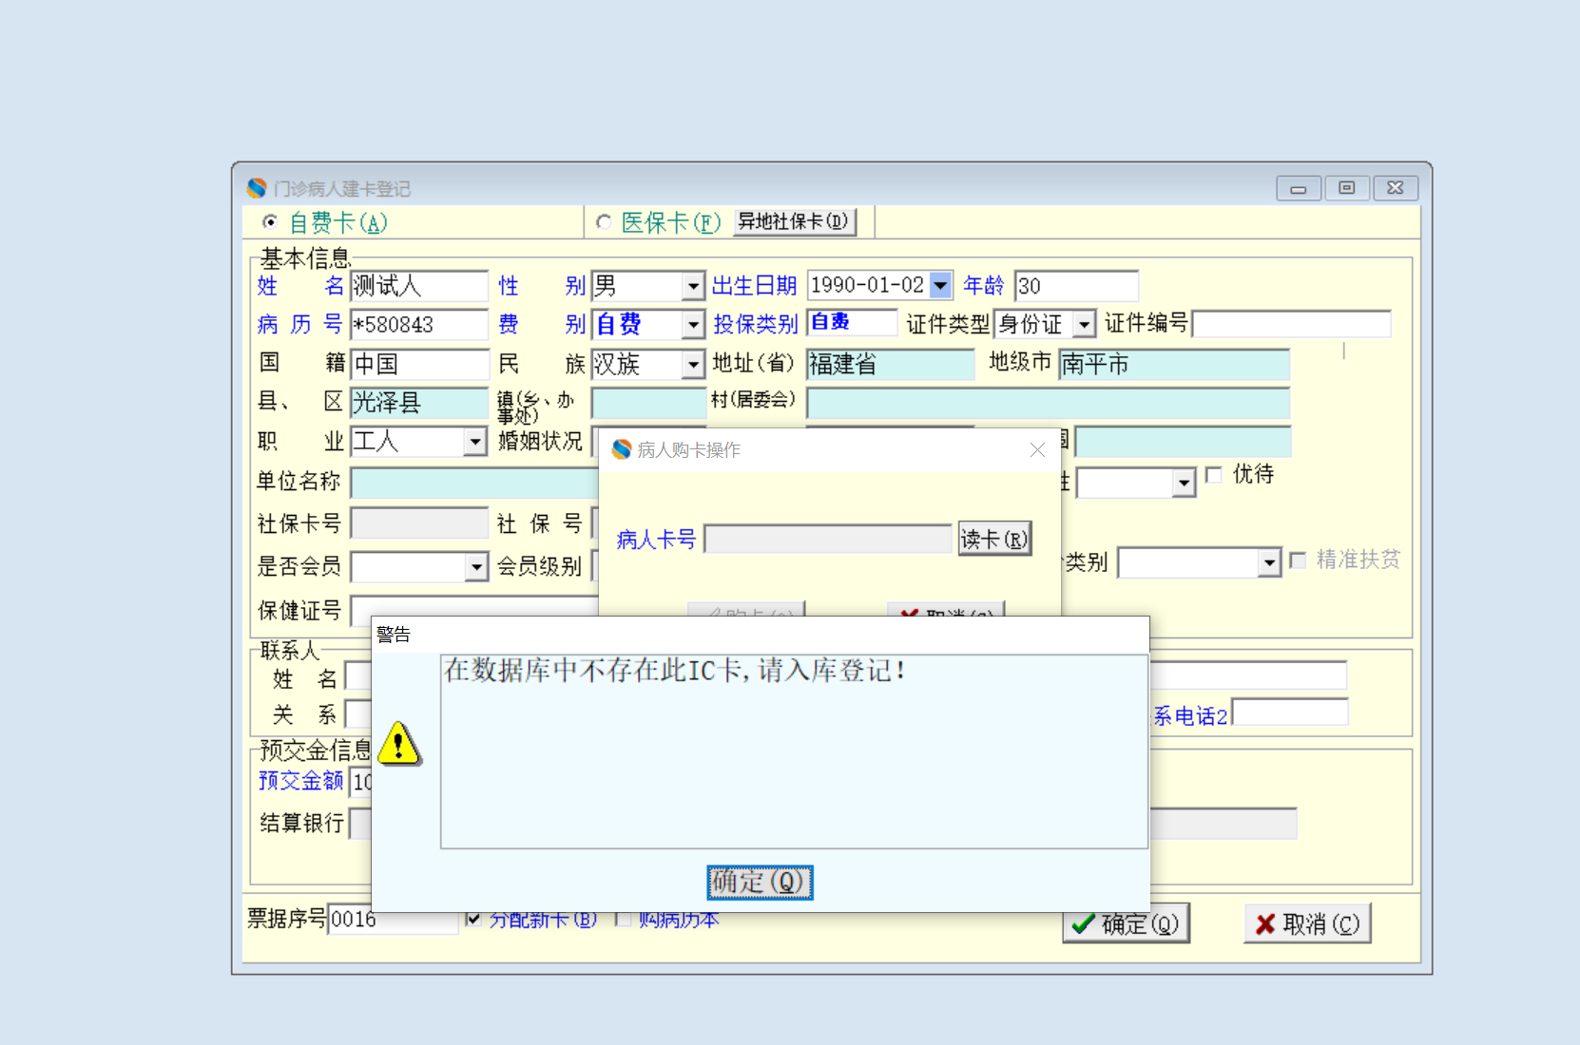Image resolution: width=1580 pixels, height=1045 pixels.
Task: Click the 预交金信息 group label
Action: [316, 750]
